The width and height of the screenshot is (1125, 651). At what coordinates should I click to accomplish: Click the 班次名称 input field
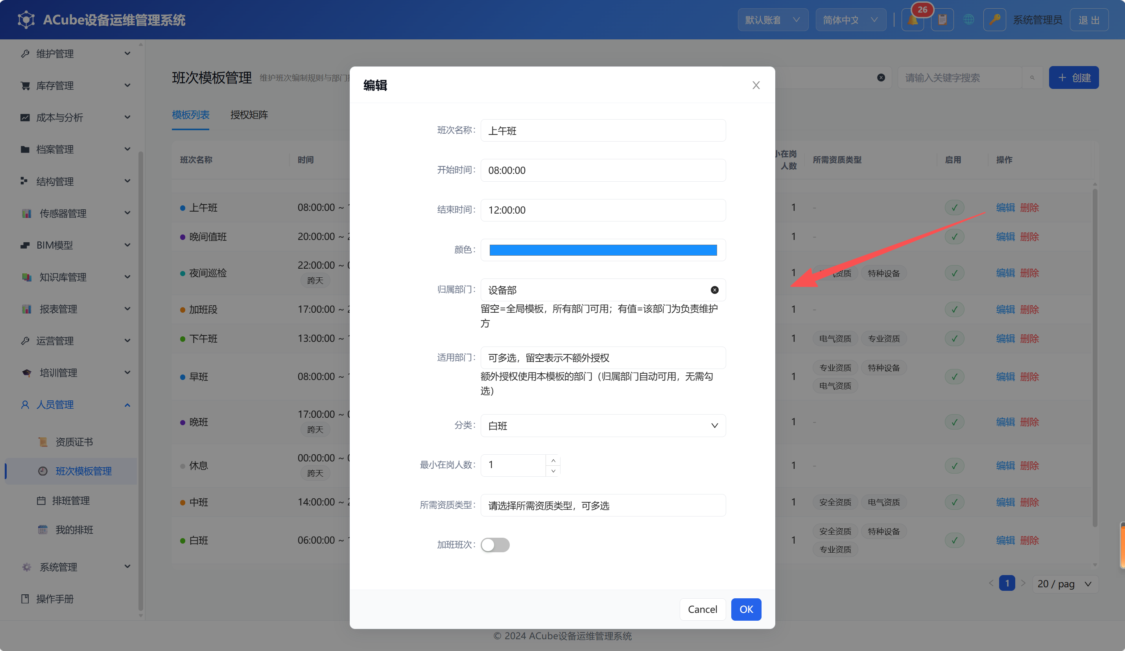(603, 130)
